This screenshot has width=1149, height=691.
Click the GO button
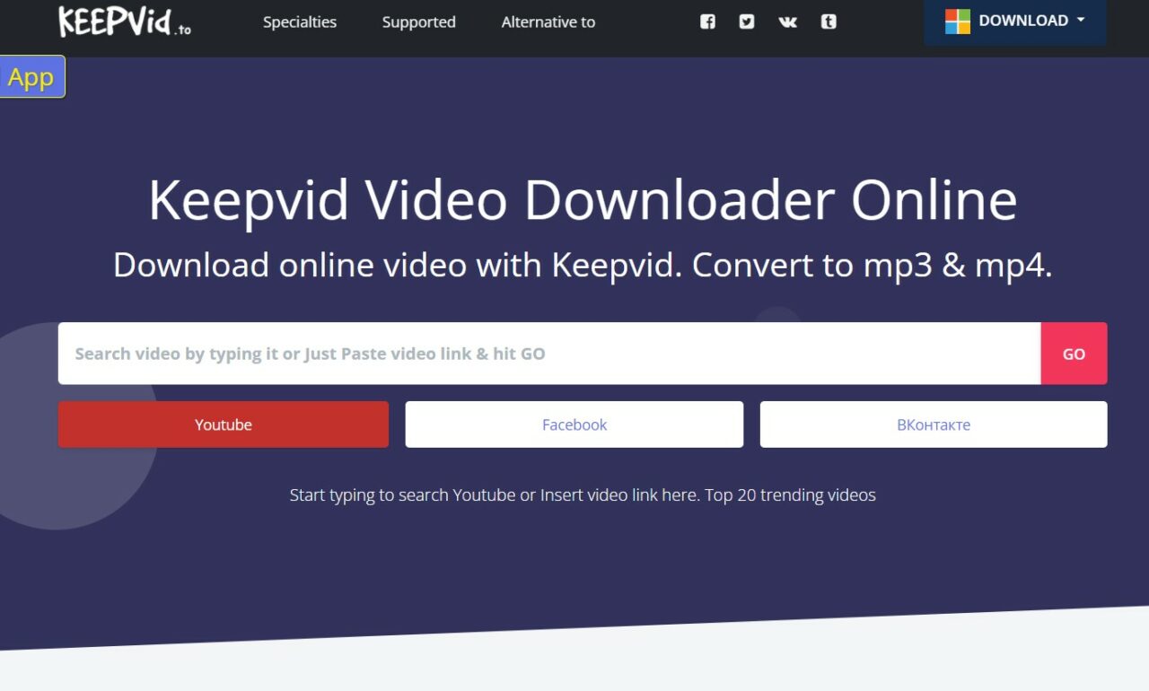(1074, 354)
